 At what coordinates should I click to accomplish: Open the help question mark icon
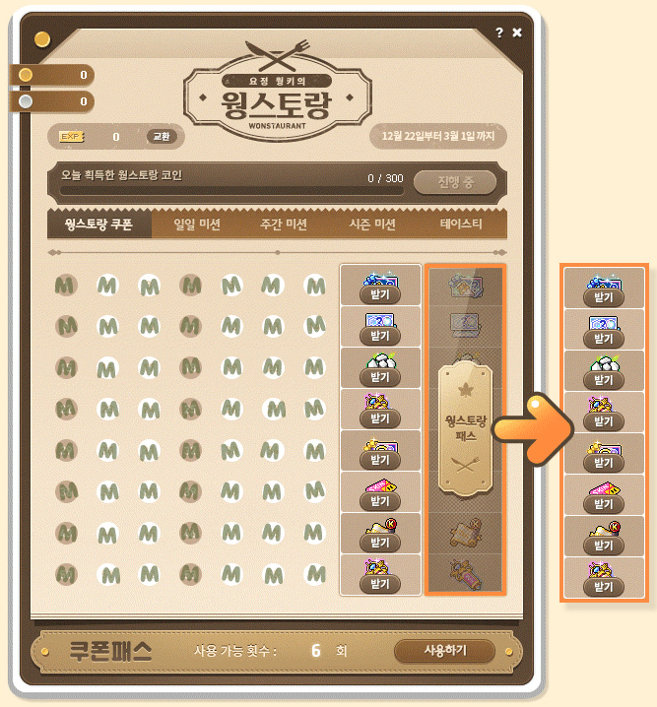pos(499,32)
